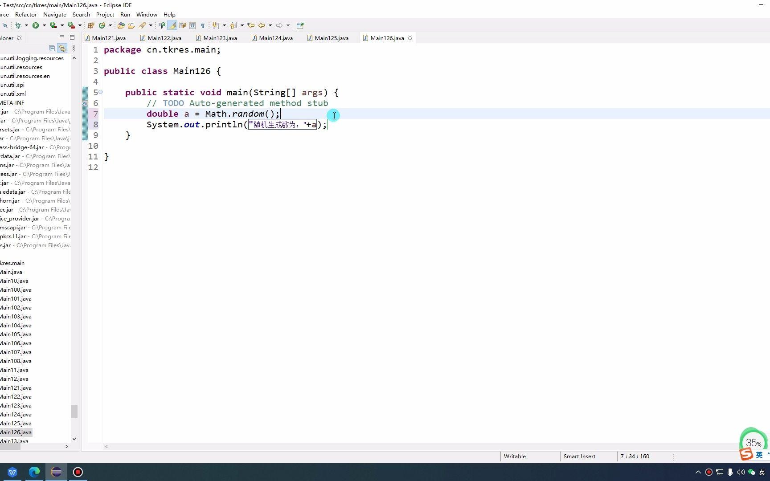Switch to Main123.java tab

click(217, 38)
